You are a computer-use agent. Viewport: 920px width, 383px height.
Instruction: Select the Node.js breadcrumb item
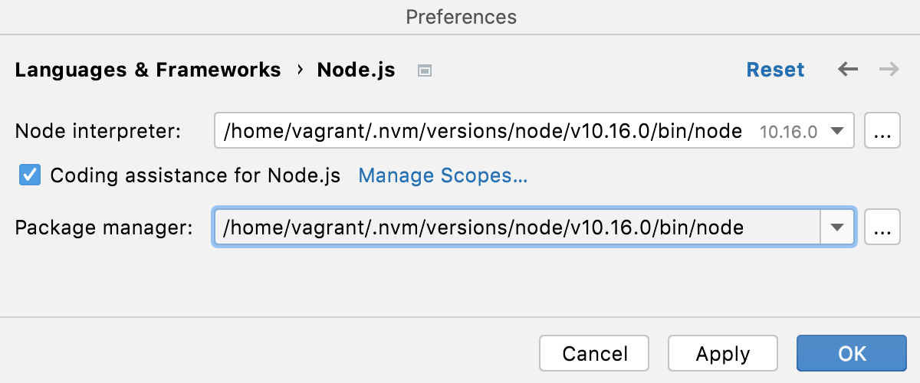tap(356, 70)
